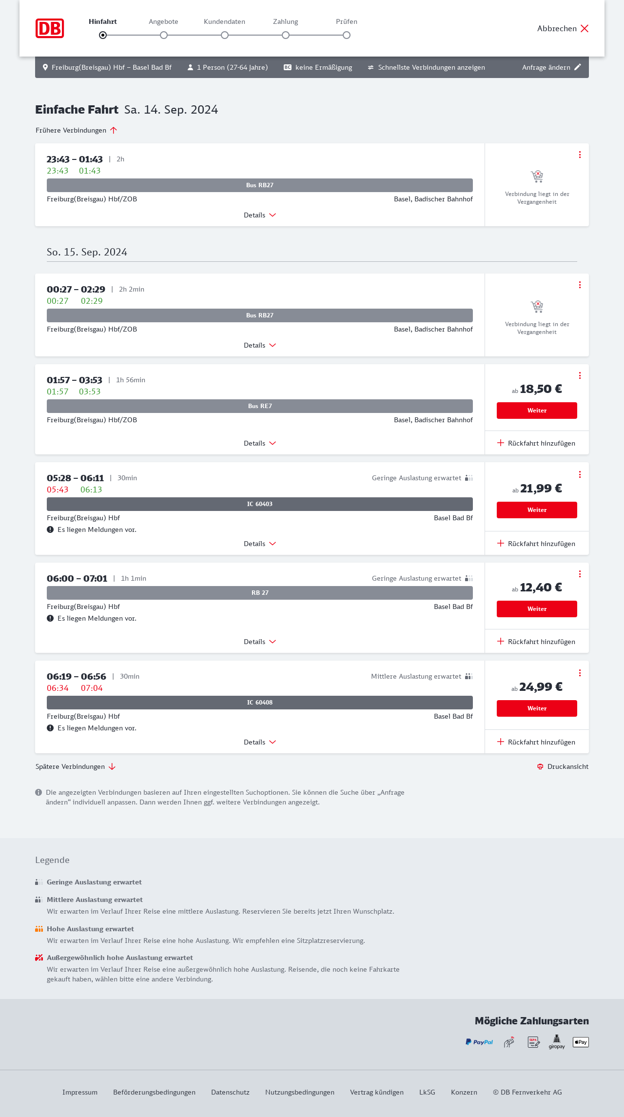
Task: Click the pencil icon next to Anfrage ändern
Action: coord(578,67)
